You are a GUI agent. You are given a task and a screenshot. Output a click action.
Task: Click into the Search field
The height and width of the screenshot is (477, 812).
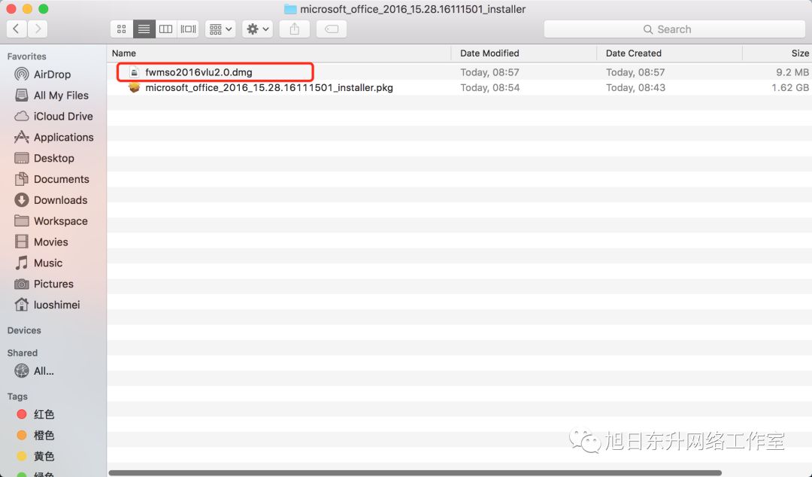674,29
